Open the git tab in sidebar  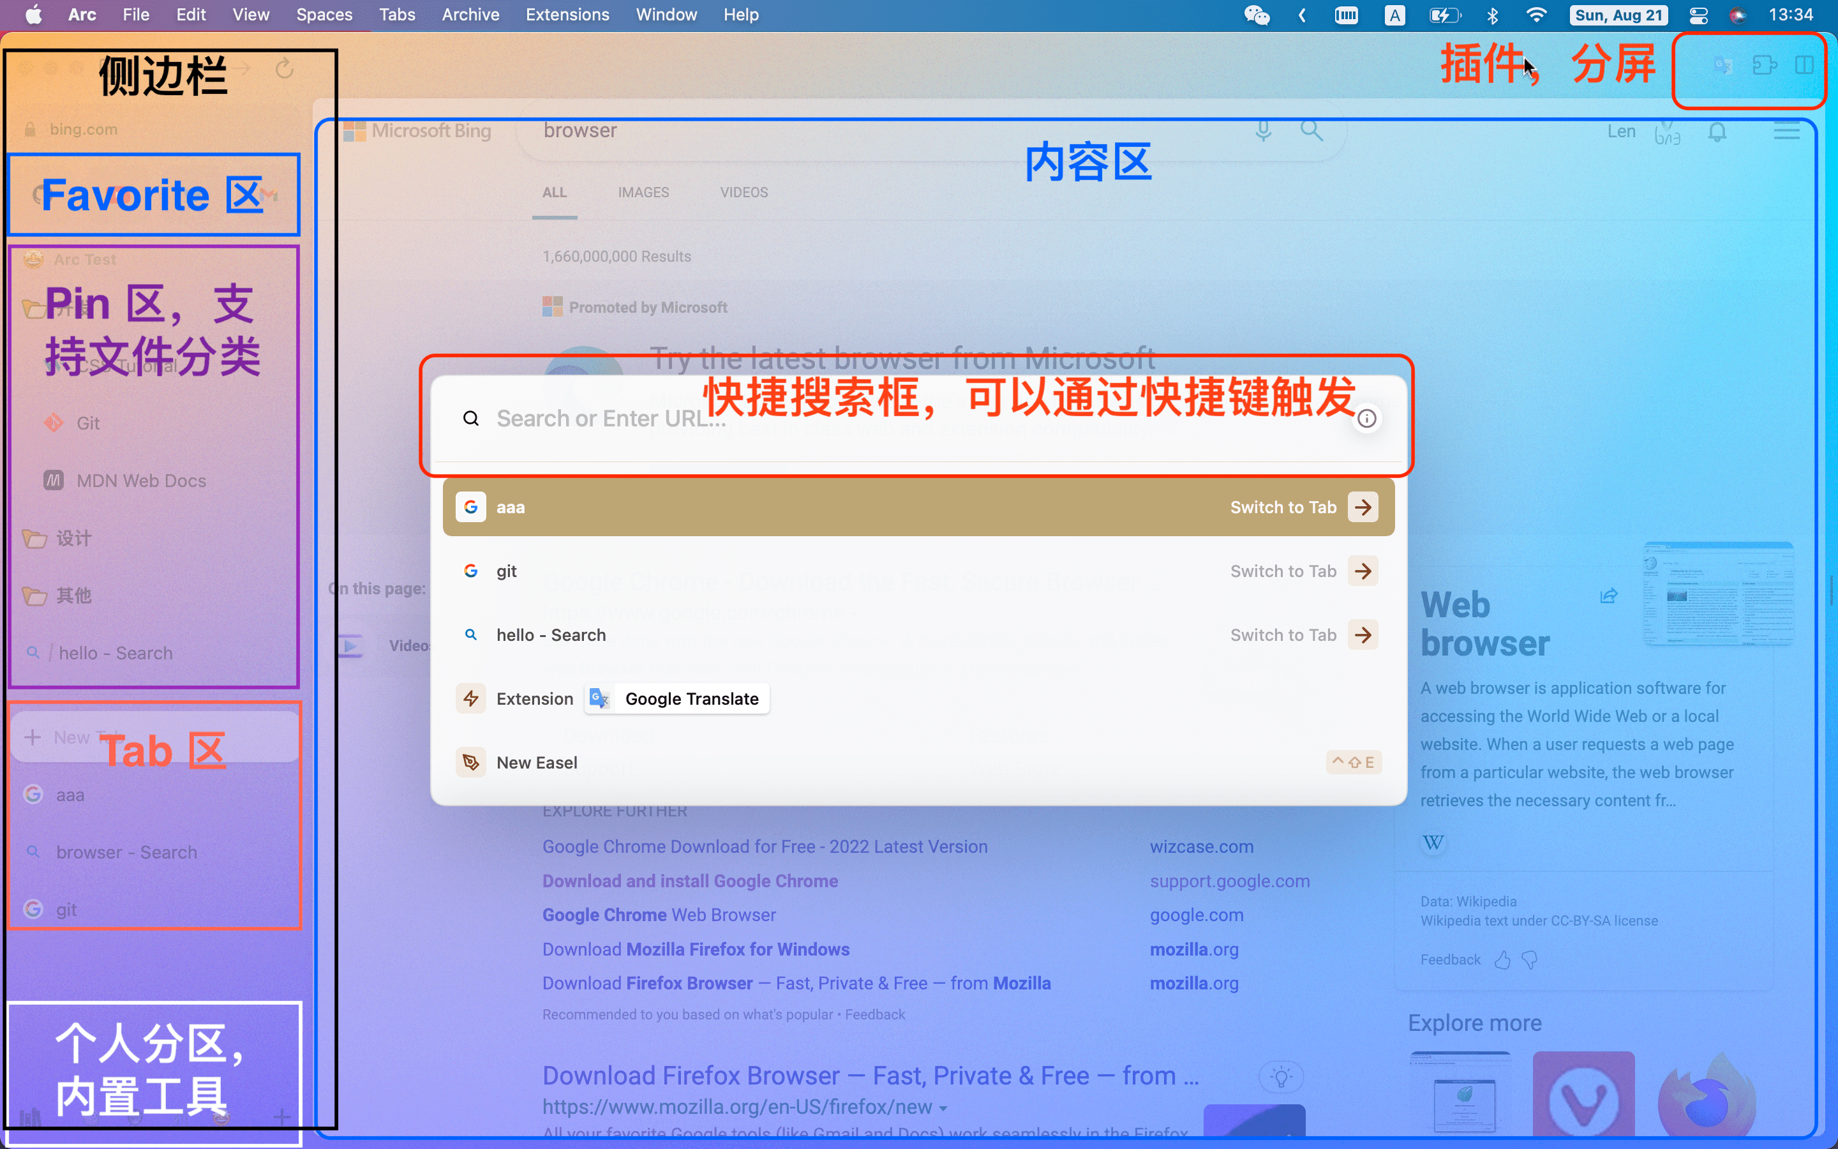155,910
